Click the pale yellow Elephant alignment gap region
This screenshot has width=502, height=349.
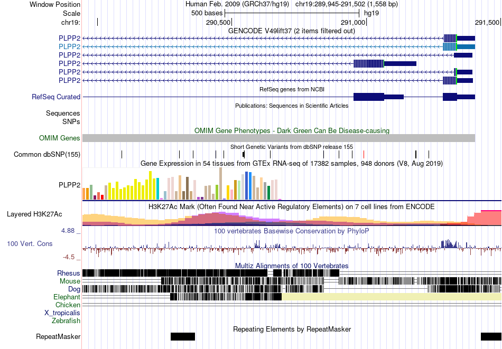tap(392, 297)
